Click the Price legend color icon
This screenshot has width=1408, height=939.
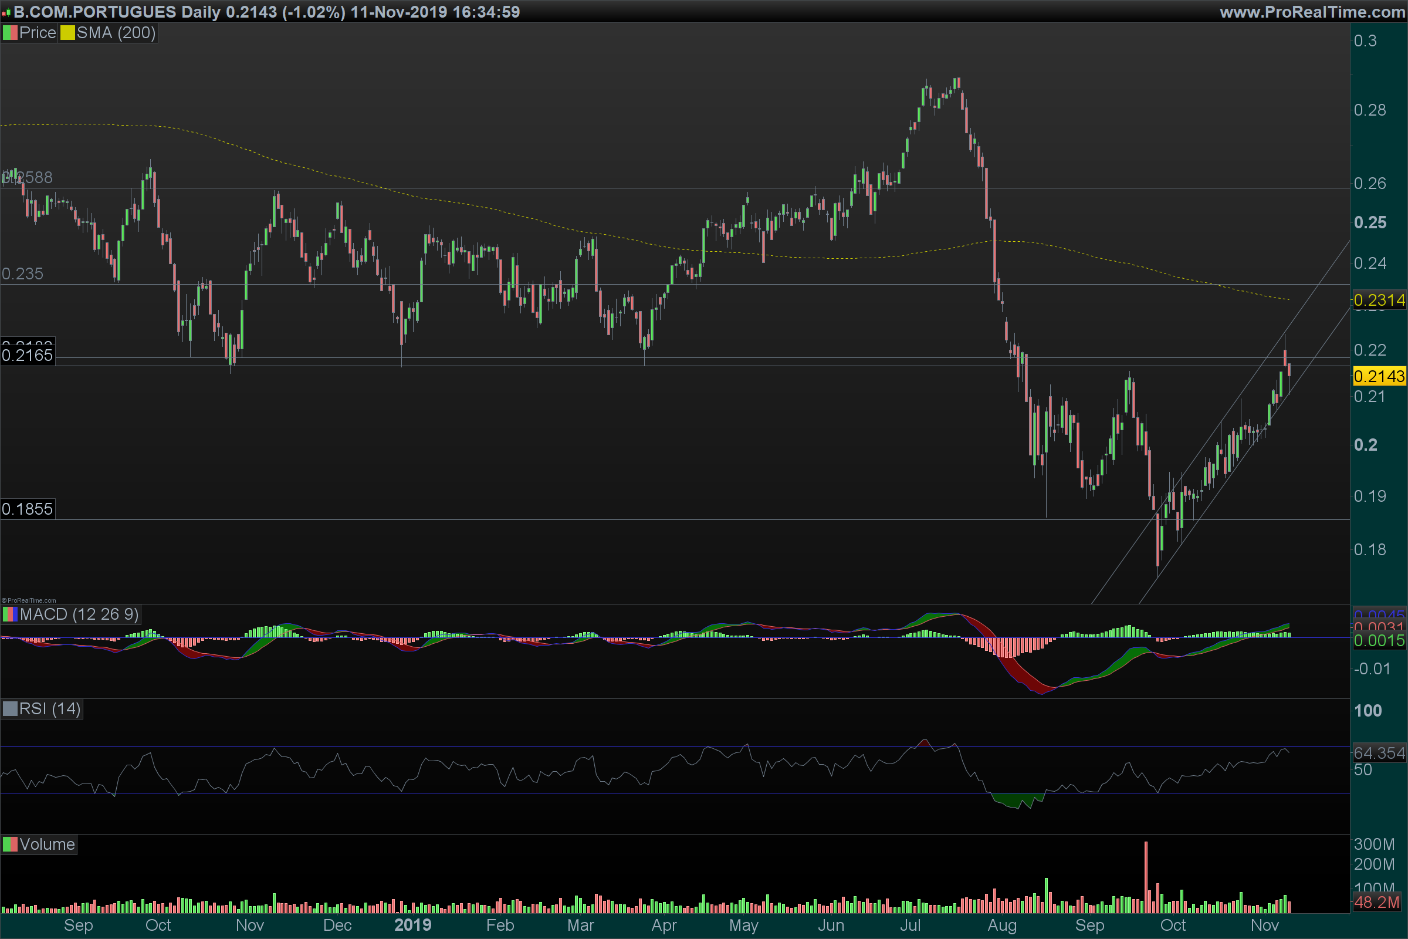[x=10, y=33]
